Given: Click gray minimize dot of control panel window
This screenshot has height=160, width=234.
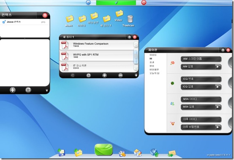Looking at the screenshot, I should coord(223,50).
